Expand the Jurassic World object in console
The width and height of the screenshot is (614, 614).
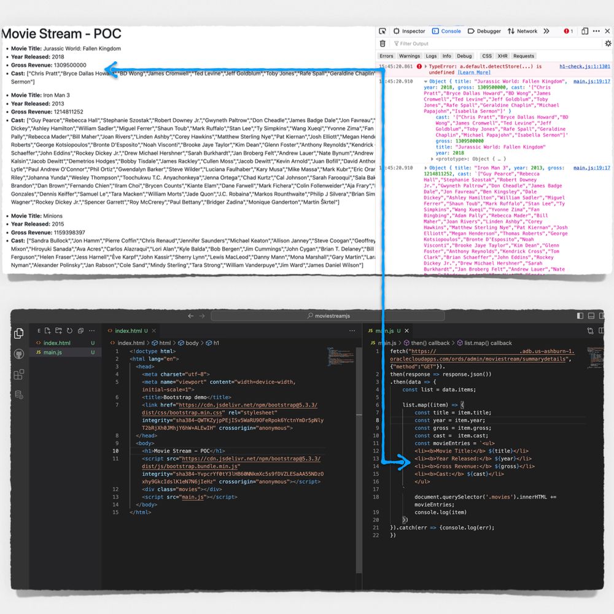pyautogui.click(x=426, y=80)
